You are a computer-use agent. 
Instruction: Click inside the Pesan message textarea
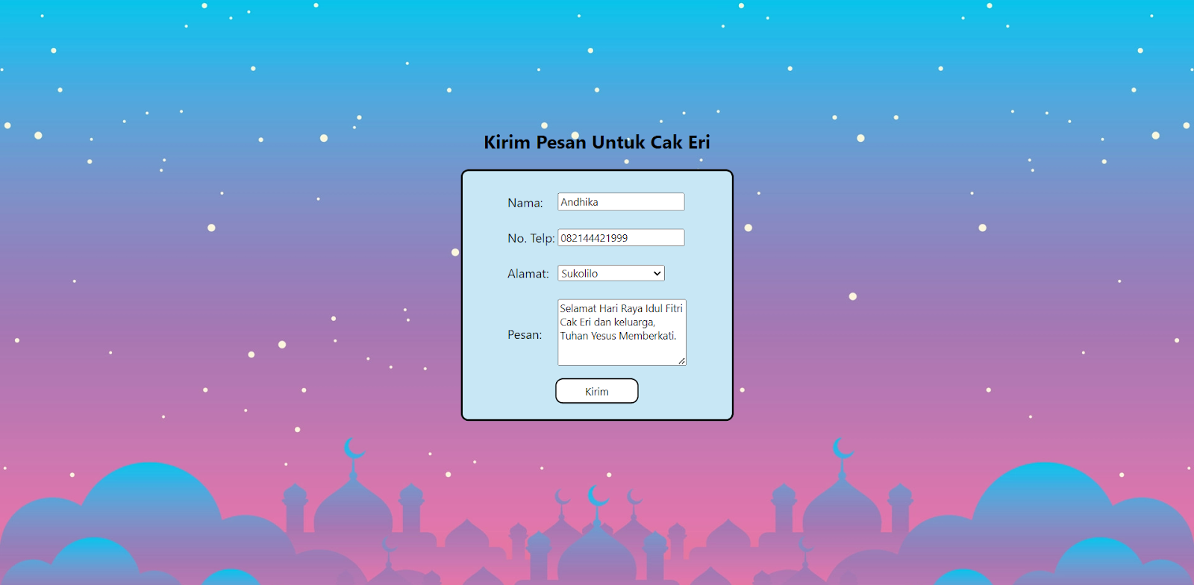[x=622, y=332]
